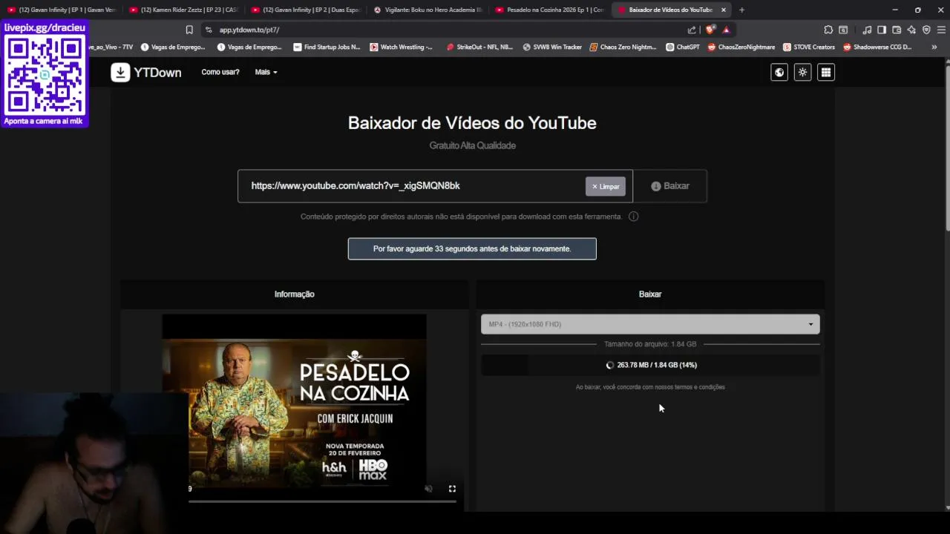Open the Como usar? menu item
Viewport: 950px width, 534px height.
[x=220, y=72]
